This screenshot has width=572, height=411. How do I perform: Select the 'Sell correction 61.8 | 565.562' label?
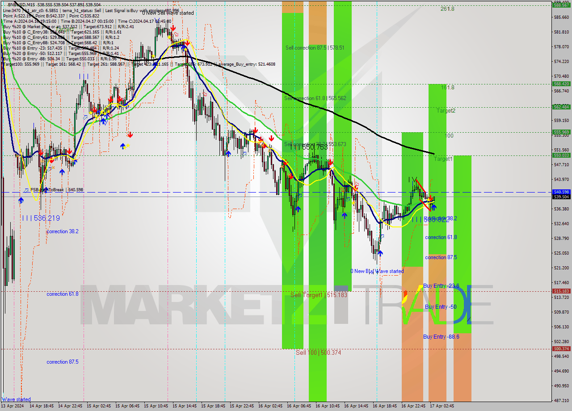pyautogui.click(x=315, y=98)
